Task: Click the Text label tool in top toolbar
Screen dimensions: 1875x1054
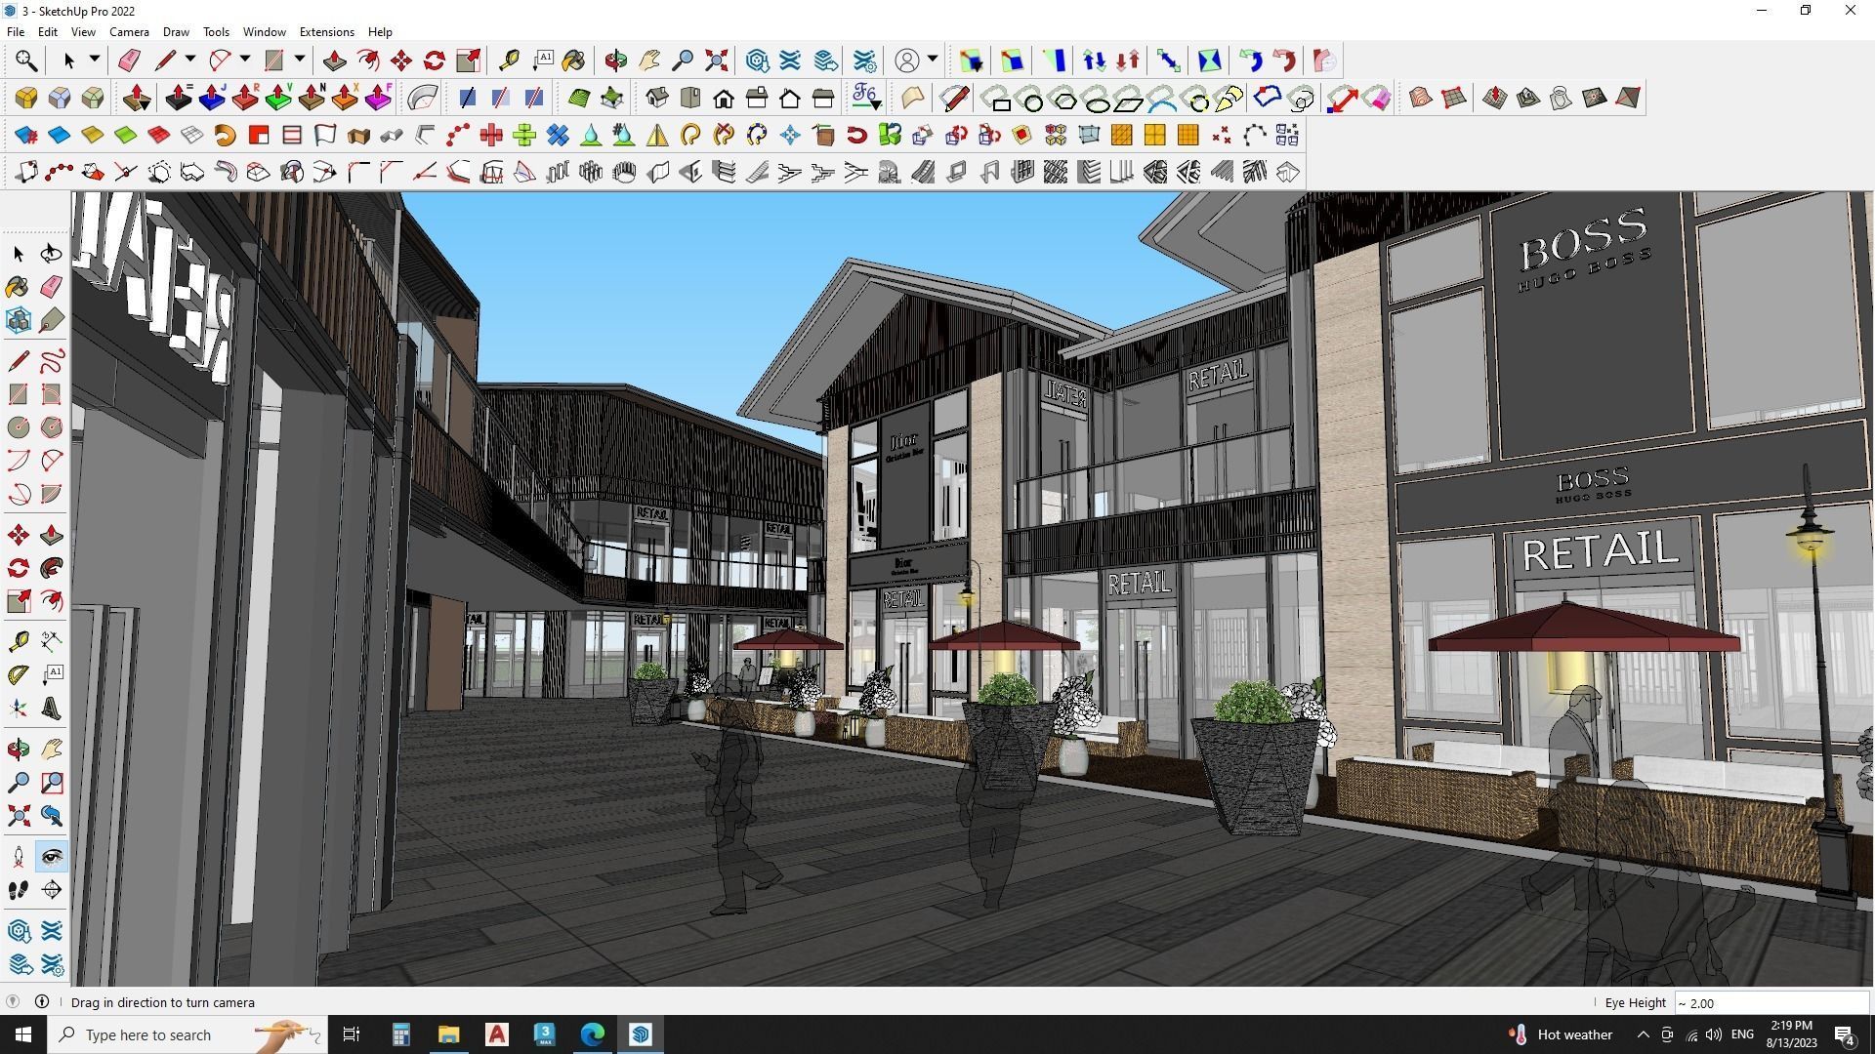Action: pos(543,61)
